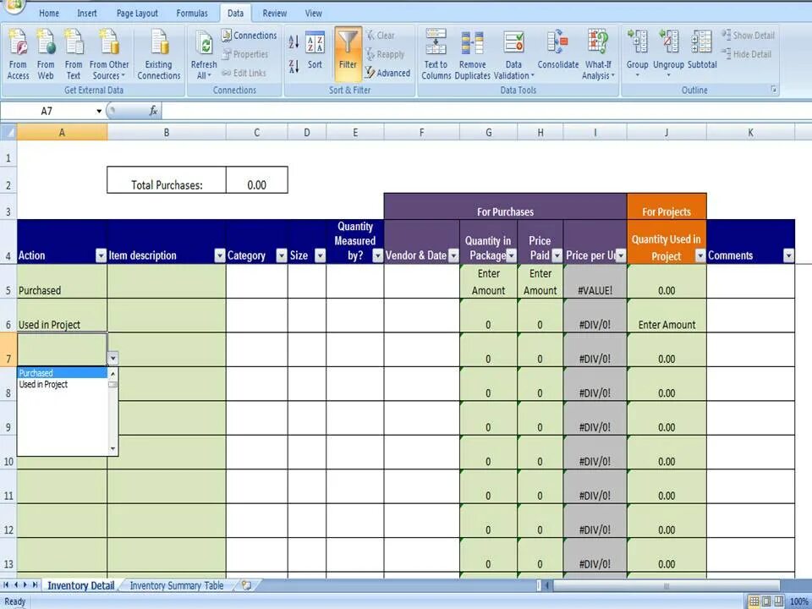Select the Inventory Detail sheet tab
The image size is (812, 609).
pyautogui.click(x=81, y=585)
